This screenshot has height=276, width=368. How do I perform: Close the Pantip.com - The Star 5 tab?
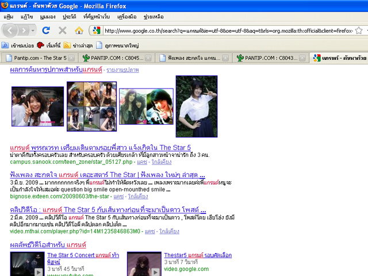(x=71, y=57)
